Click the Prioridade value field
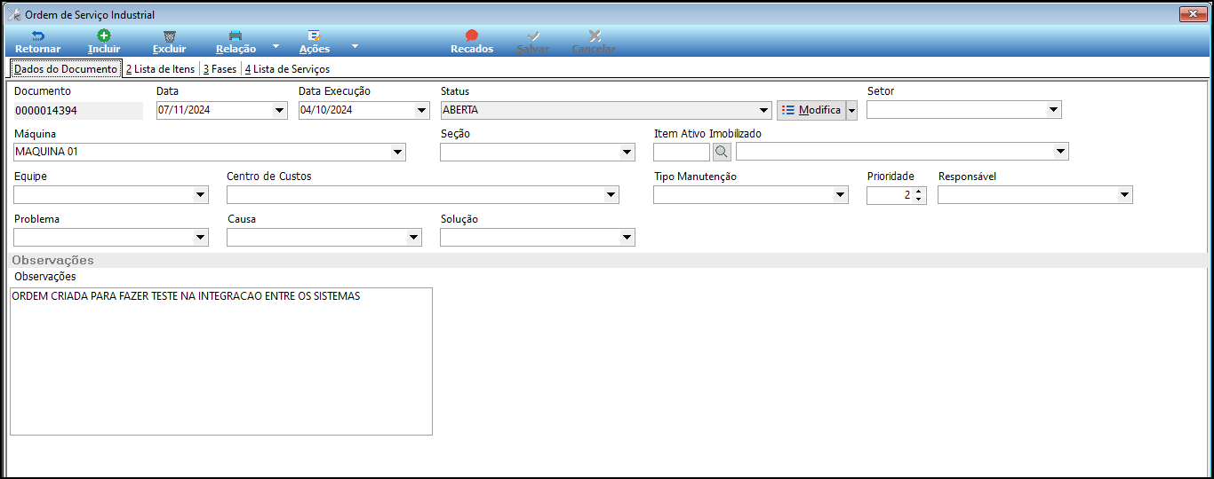1214x479 pixels. [x=890, y=195]
